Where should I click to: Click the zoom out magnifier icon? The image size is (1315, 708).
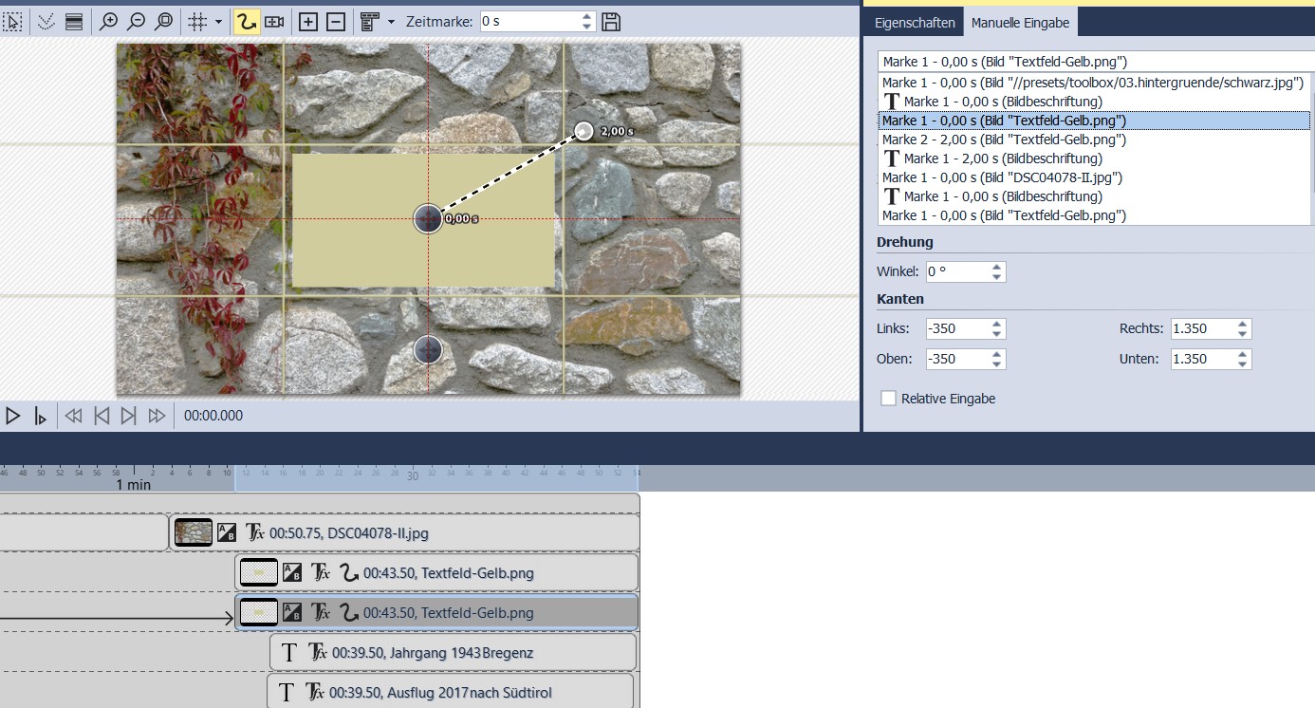point(137,22)
